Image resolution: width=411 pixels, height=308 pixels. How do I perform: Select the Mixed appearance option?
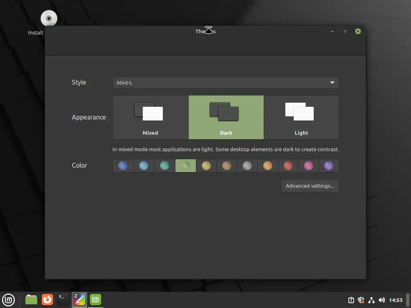pyautogui.click(x=151, y=118)
